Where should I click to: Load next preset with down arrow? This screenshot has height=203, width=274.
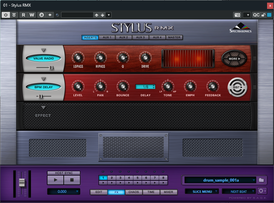103,15
